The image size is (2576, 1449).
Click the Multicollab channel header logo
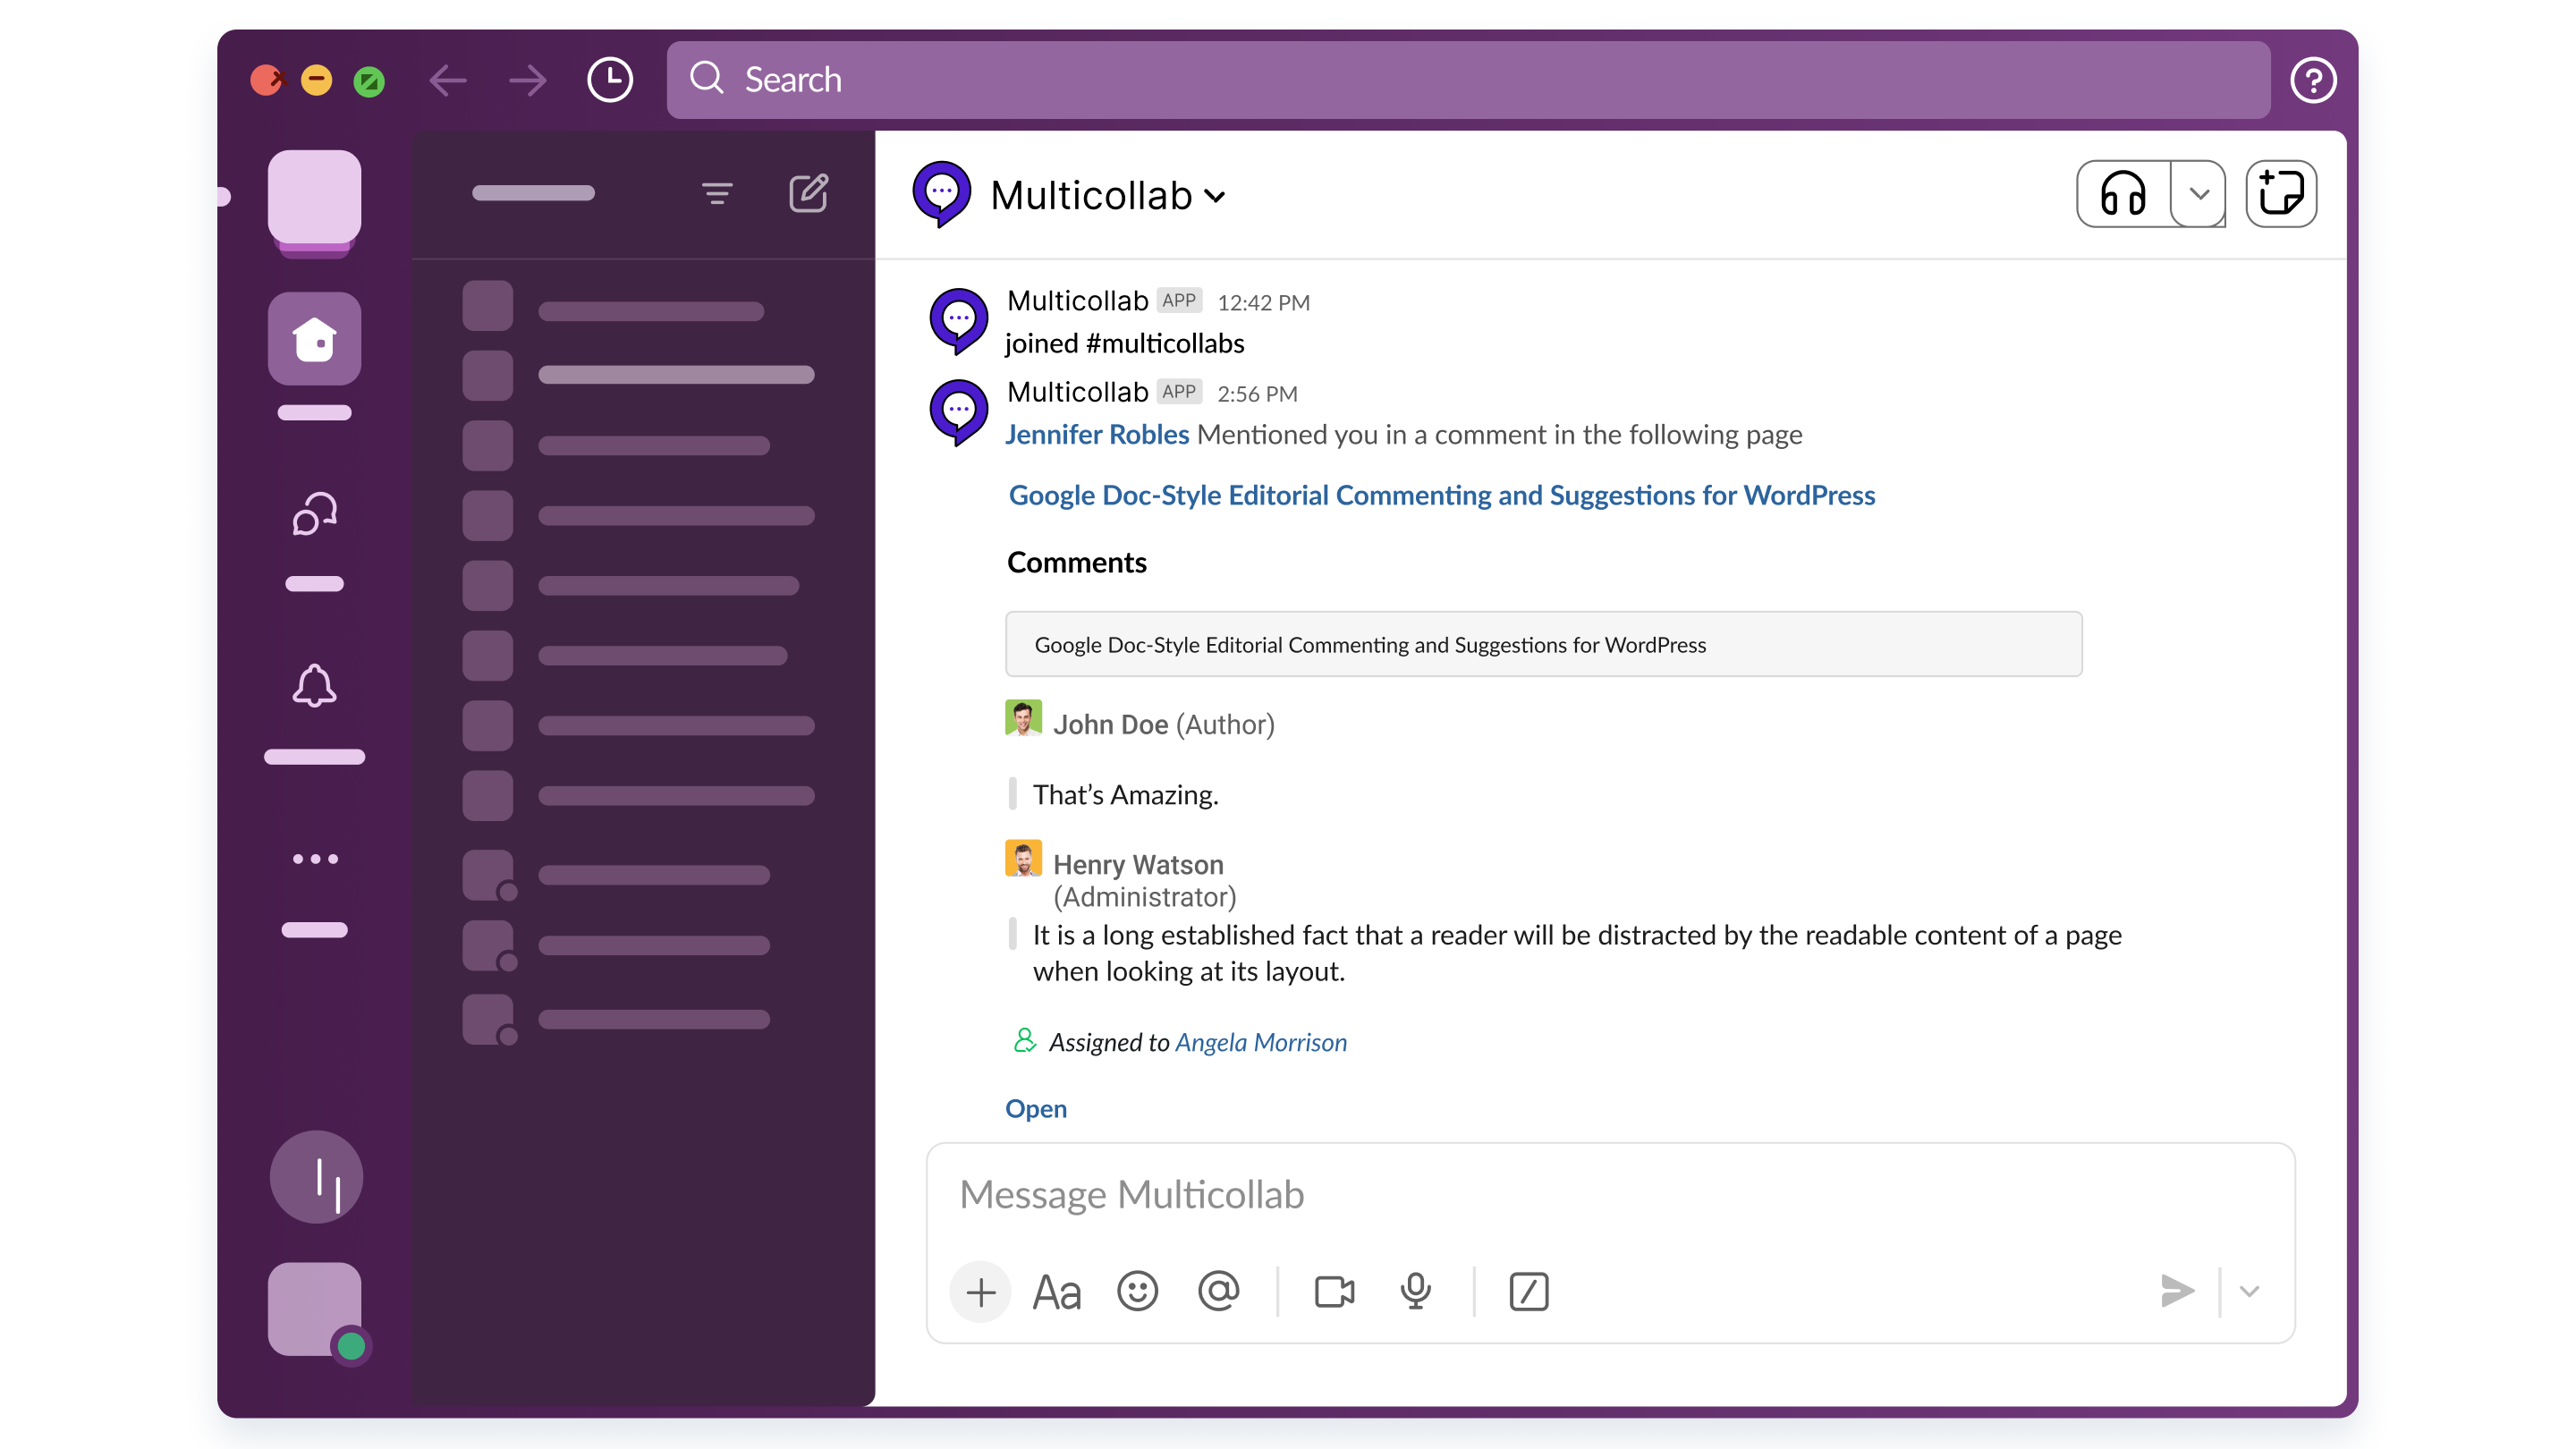coord(941,194)
